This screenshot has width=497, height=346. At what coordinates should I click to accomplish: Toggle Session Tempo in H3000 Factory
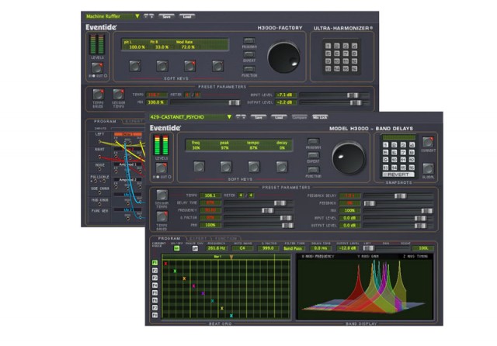(119, 95)
